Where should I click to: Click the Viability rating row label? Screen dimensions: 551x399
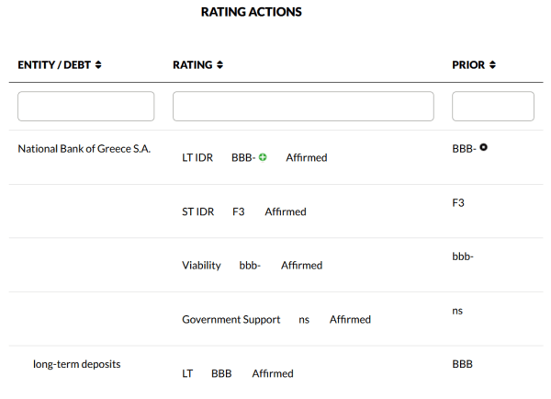(x=201, y=266)
